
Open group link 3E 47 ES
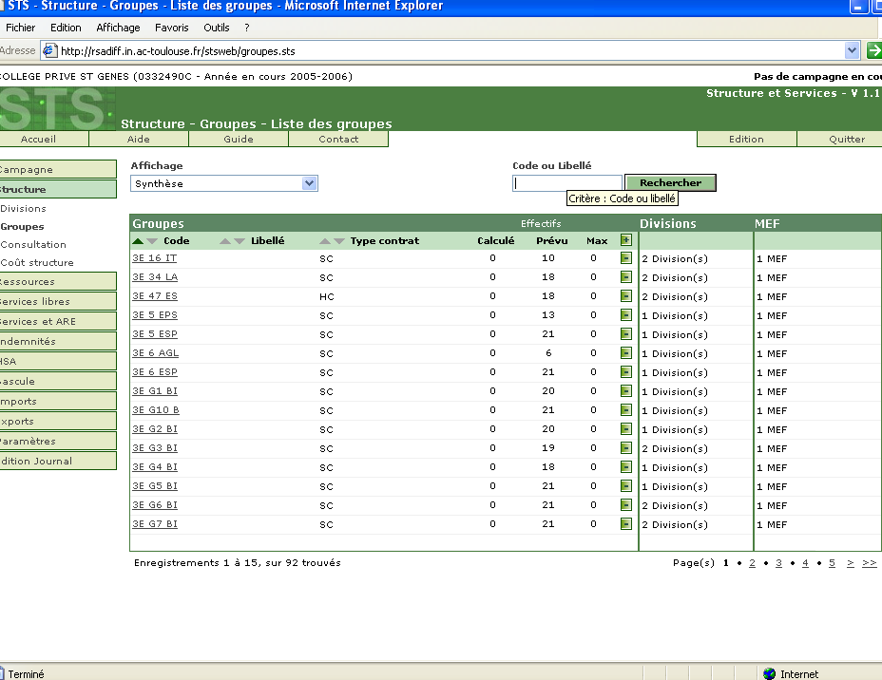pos(155,296)
